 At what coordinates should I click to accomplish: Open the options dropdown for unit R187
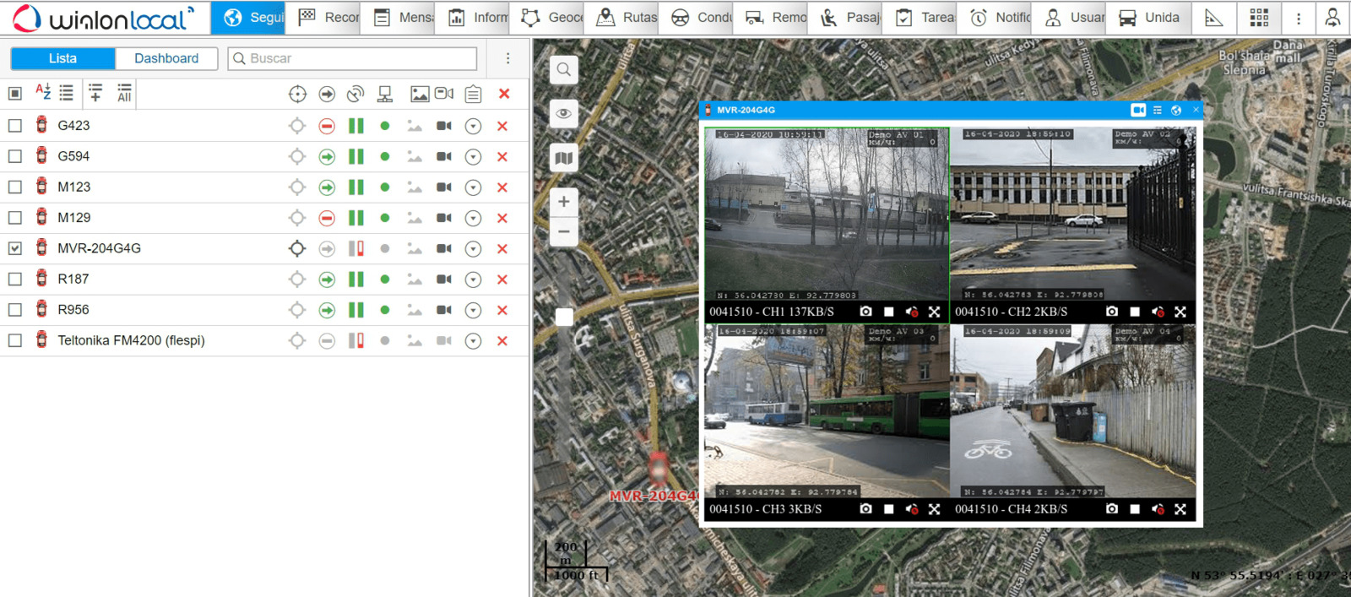(x=473, y=280)
